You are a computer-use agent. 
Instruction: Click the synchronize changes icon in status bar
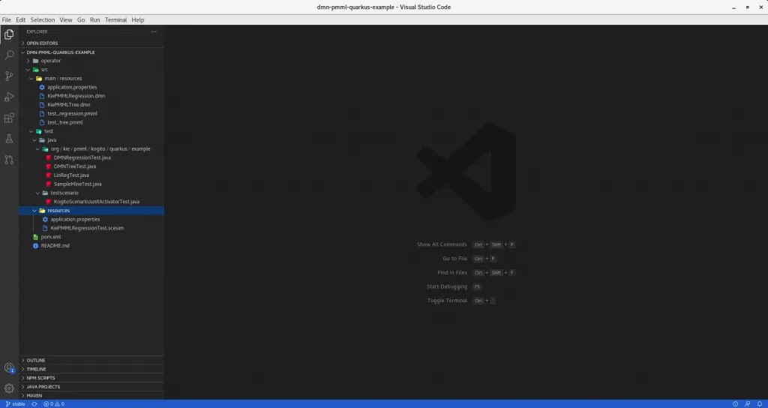coord(34,404)
